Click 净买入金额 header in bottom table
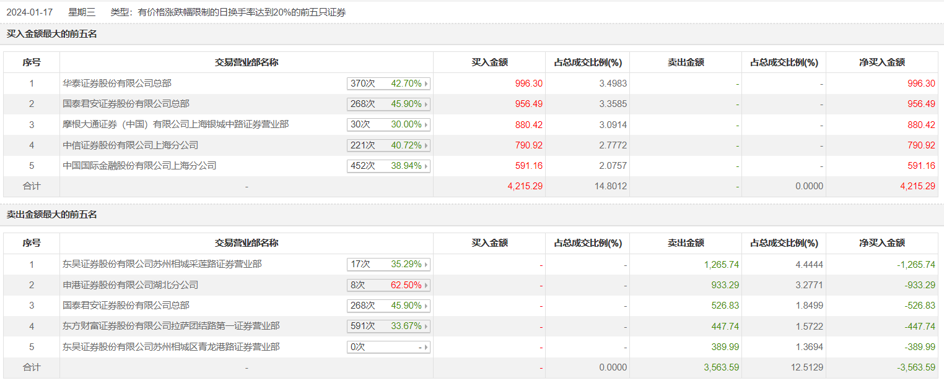The width and height of the screenshot is (944, 381). (881, 243)
